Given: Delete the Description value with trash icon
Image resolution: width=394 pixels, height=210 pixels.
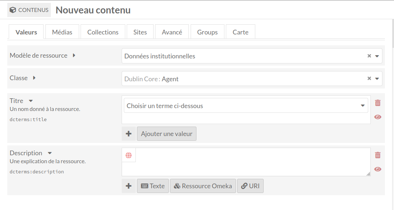Looking at the screenshot, I should point(378,155).
